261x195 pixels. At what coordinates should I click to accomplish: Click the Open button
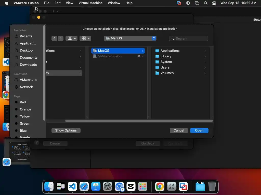point(199,131)
